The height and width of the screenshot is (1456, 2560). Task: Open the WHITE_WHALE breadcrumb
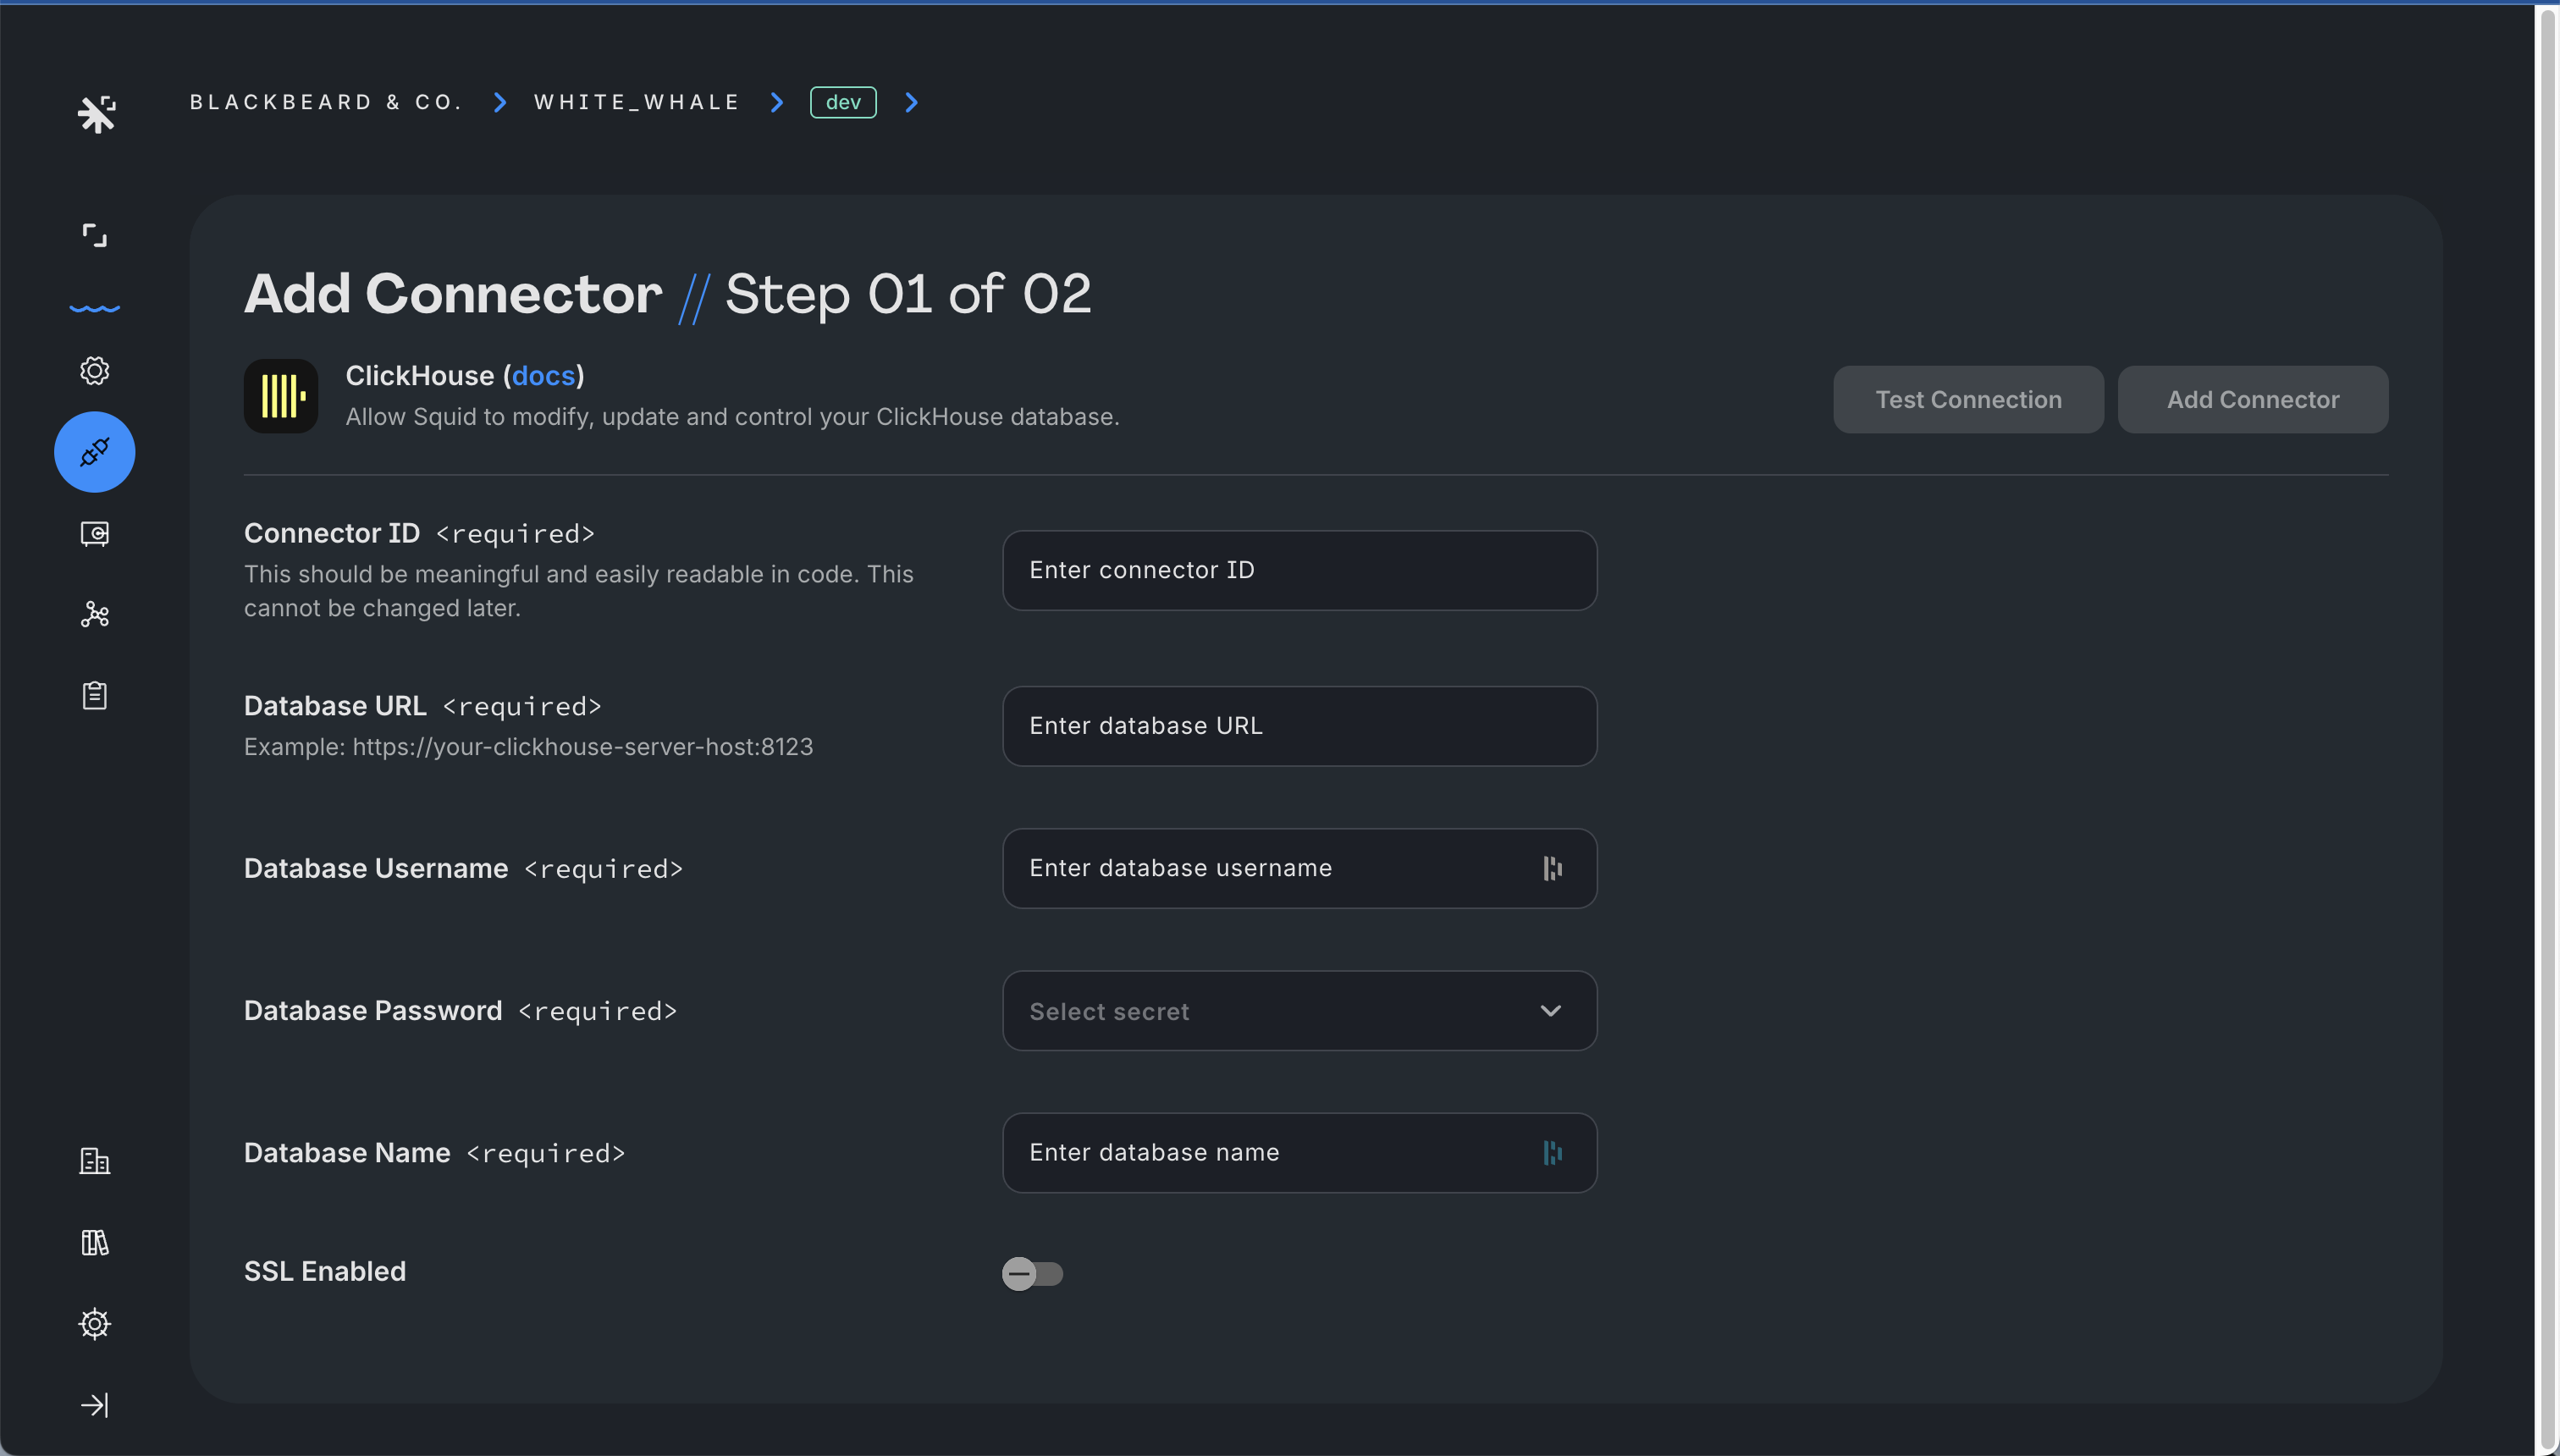tap(637, 102)
